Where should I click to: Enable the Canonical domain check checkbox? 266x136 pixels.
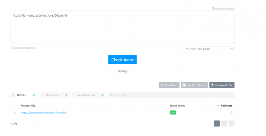point(12,48)
